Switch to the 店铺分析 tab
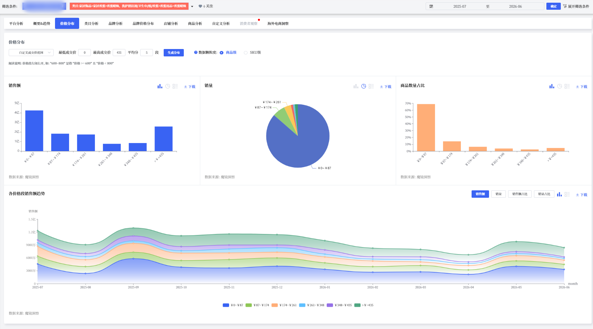This screenshot has height=329, width=593. pos(171,23)
